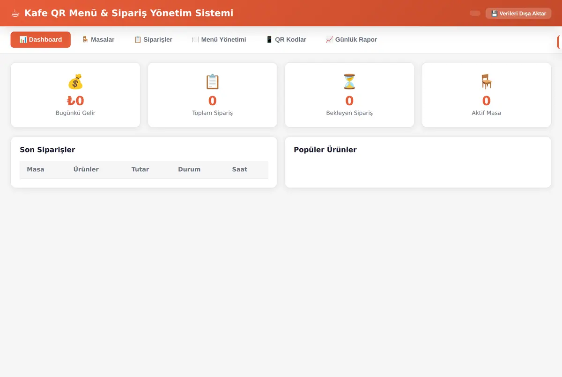562x377 pixels.
Task: Click the Popüler Ürünler heading
Action: pos(325,150)
